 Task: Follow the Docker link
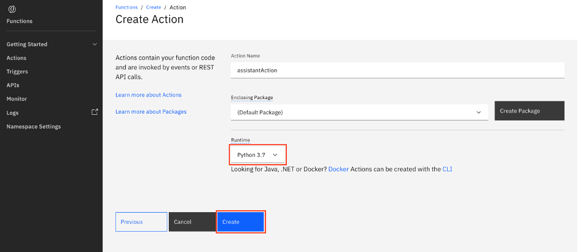[x=338, y=169]
